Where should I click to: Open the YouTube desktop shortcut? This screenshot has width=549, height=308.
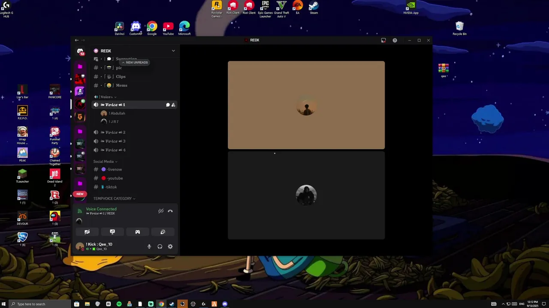click(x=168, y=29)
